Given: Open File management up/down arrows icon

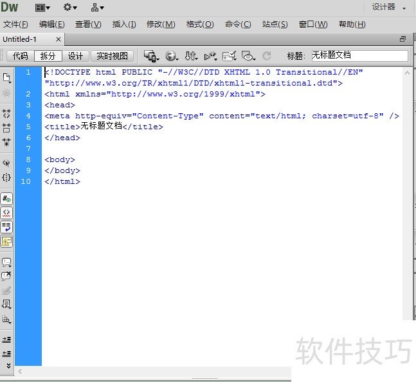Looking at the screenshot, I should point(191,56).
